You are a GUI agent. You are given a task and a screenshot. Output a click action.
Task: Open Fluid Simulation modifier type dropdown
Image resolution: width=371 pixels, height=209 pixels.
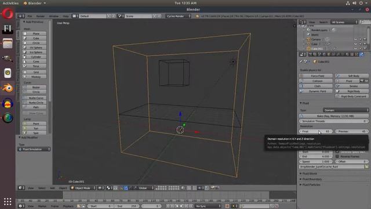[x=34, y=149]
